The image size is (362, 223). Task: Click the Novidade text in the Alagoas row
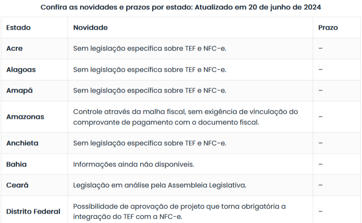click(150, 70)
